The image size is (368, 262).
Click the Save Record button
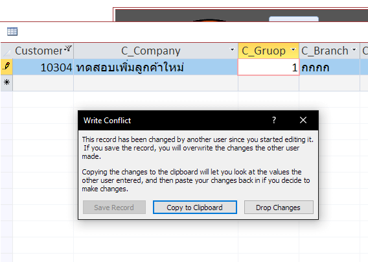click(x=114, y=208)
